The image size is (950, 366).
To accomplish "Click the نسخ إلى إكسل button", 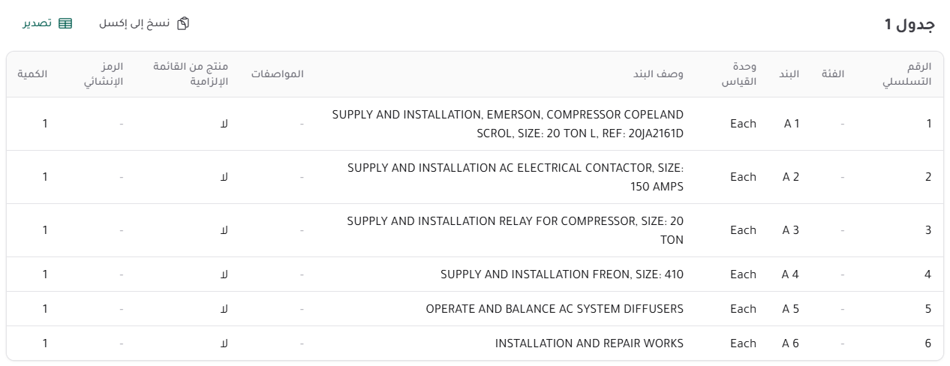I will click(x=144, y=23).
